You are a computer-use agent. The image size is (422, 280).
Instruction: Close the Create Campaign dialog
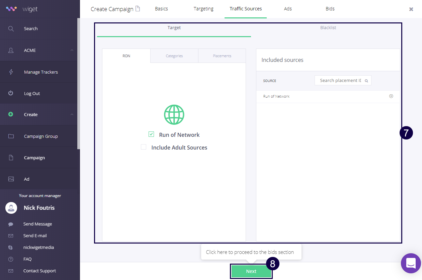[411, 9]
